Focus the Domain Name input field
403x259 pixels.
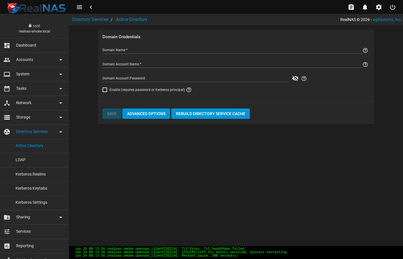[232, 50]
